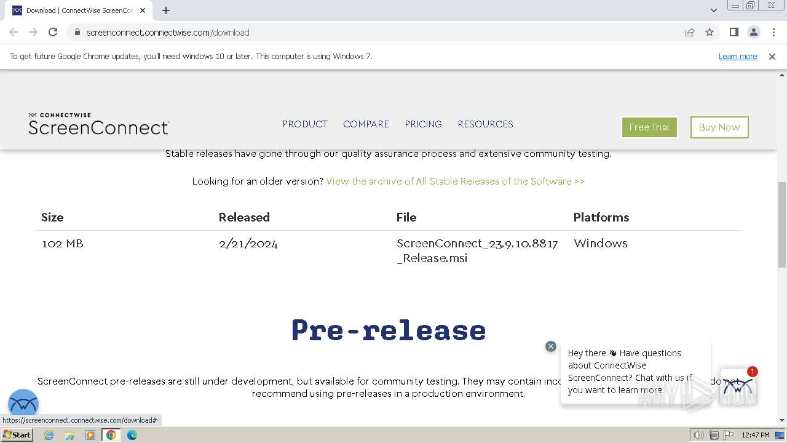Go back with the browser back arrow

pyautogui.click(x=14, y=33)
